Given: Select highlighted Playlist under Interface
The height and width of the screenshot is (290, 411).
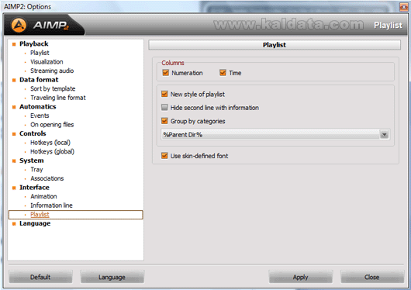Looking at the screenshot, I should [76, 215].
